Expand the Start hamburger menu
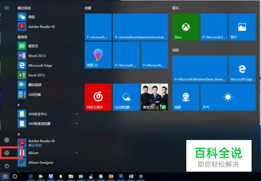Screen dimensions: 261x181 pos(7,8)
